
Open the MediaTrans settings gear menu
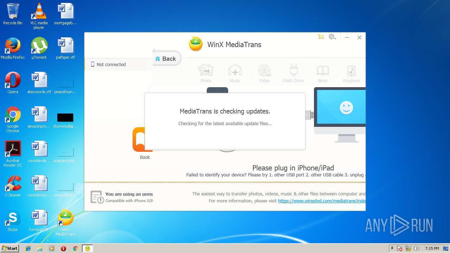pos(332,37)
